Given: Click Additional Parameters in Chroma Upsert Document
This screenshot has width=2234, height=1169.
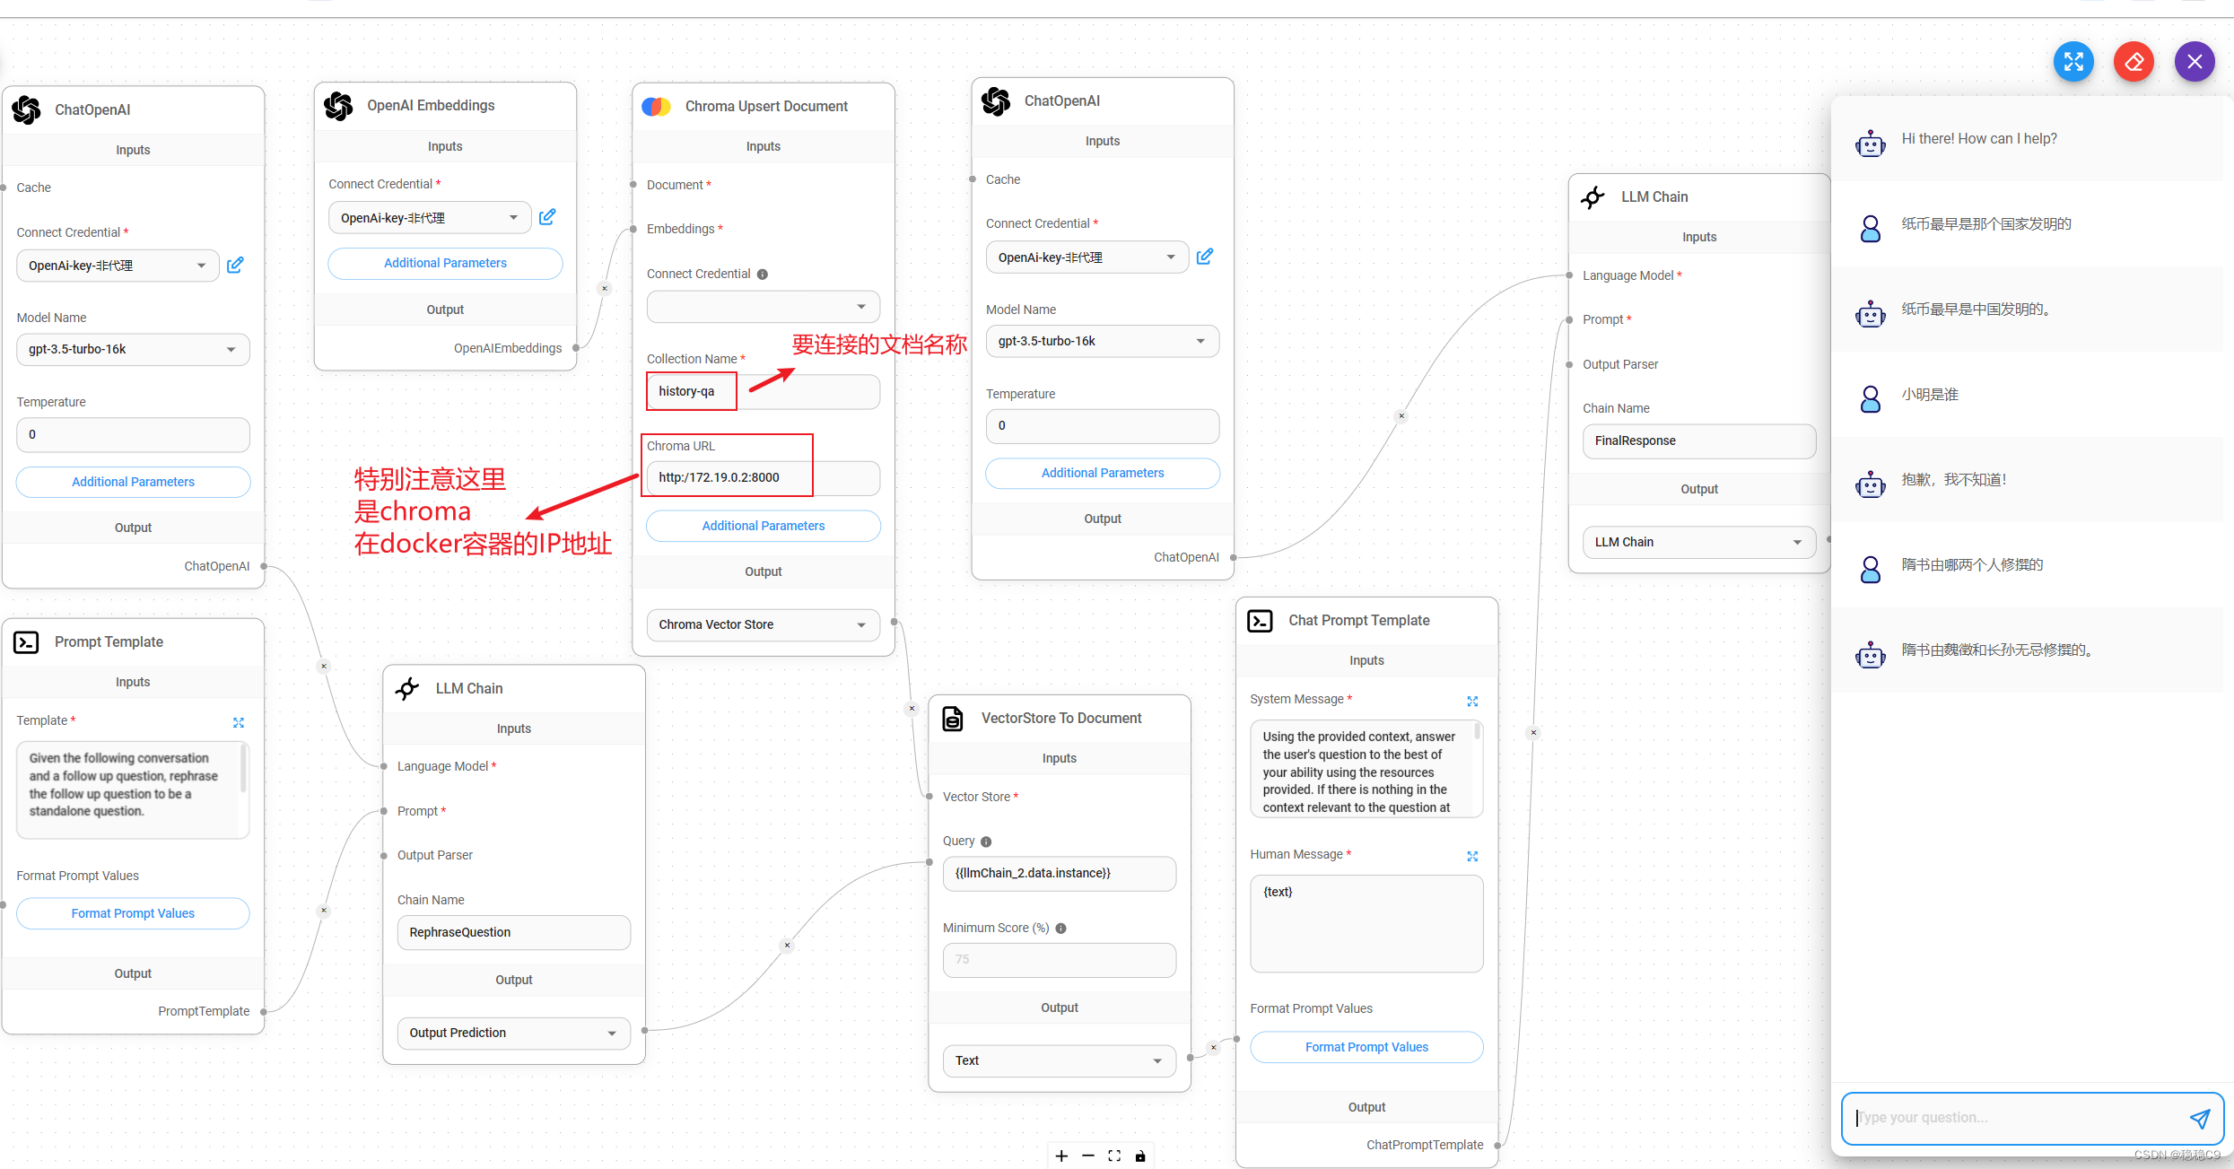Looking at the screenshot, I should [x=763, y=526].
